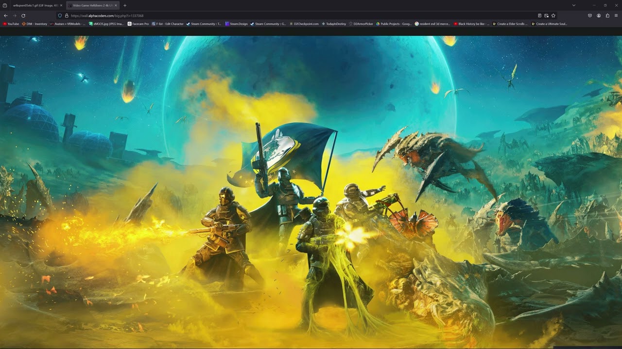Open the TodayInDestiny bookmark

(x=334, y=24)
